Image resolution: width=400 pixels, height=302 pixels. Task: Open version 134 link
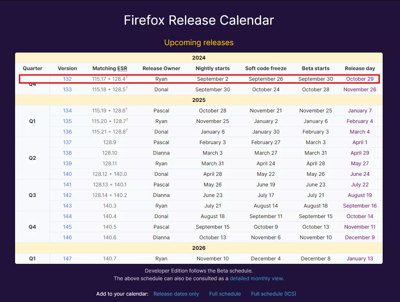pyautogui.click(x=67, y=110)
